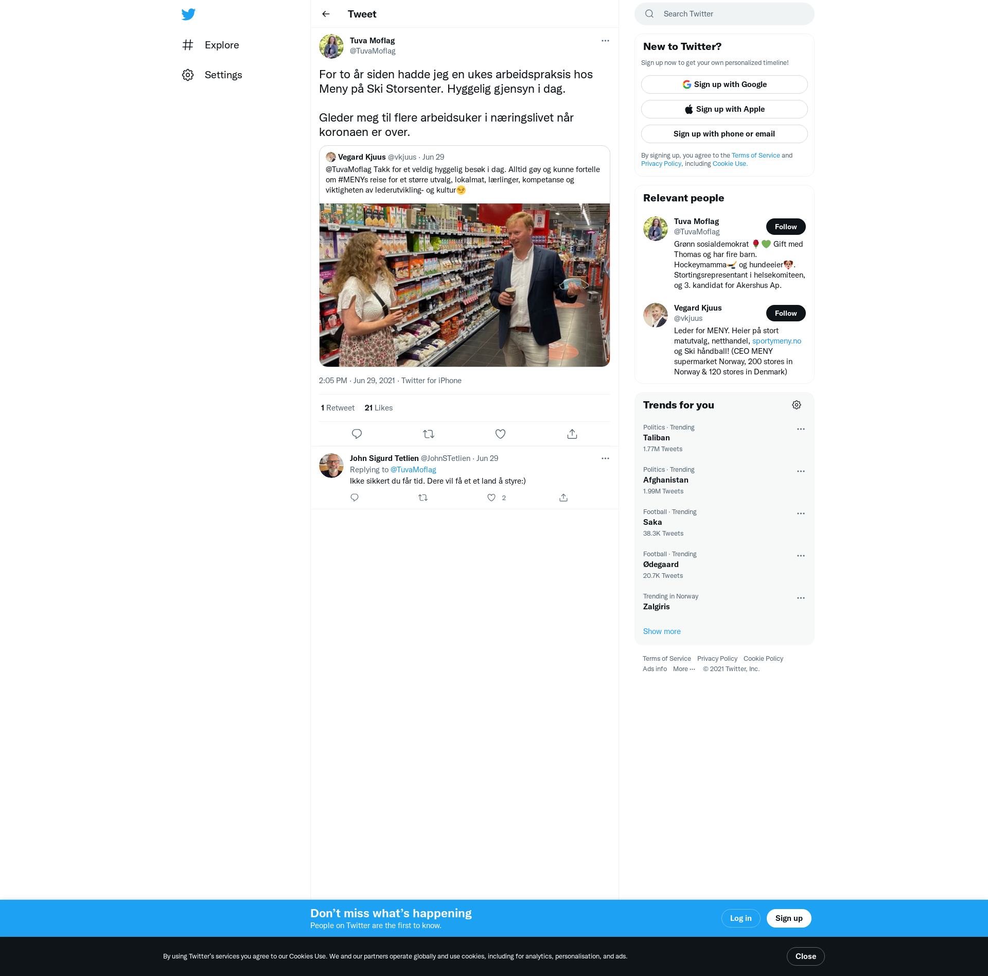Image resolution: width=988 pixels, height=976 pixels.
Task: Open more options on John Sigurd Tetlien's reply
Action: 605,458
